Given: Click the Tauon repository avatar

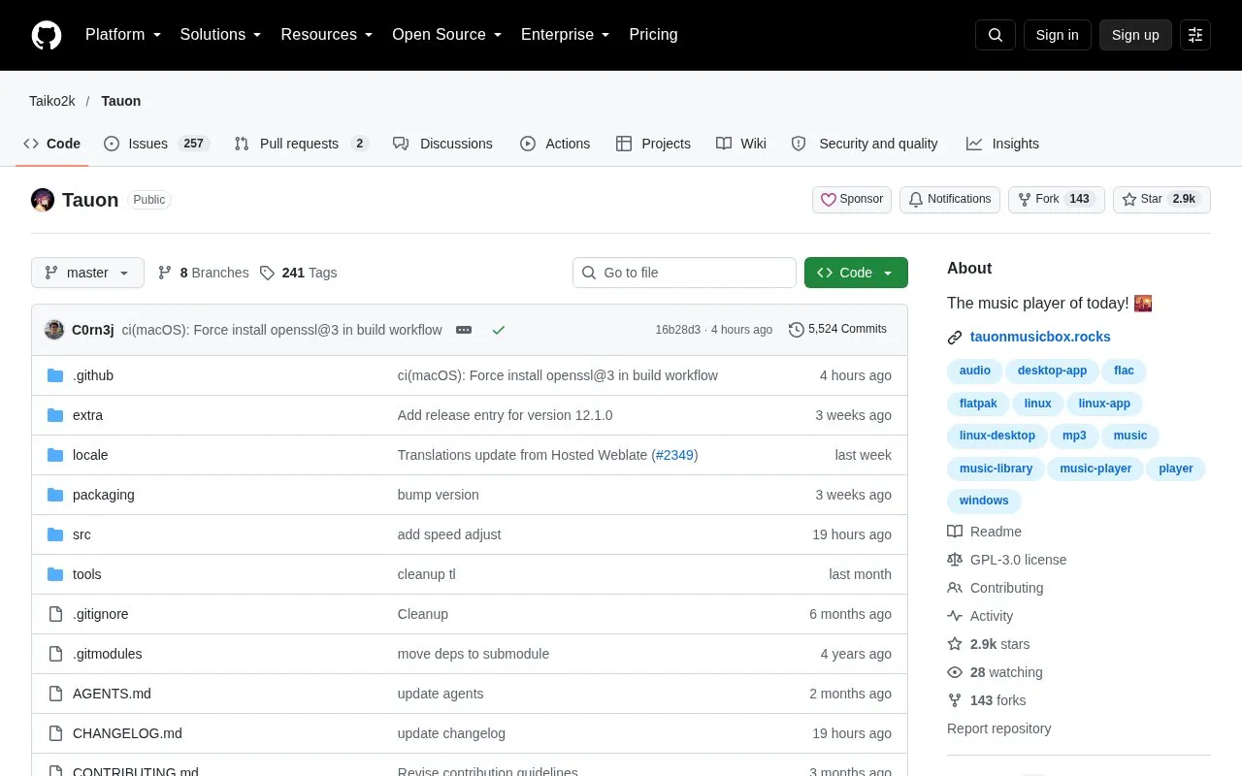Looking at the screenshot, I should click(x=43, y=200).
